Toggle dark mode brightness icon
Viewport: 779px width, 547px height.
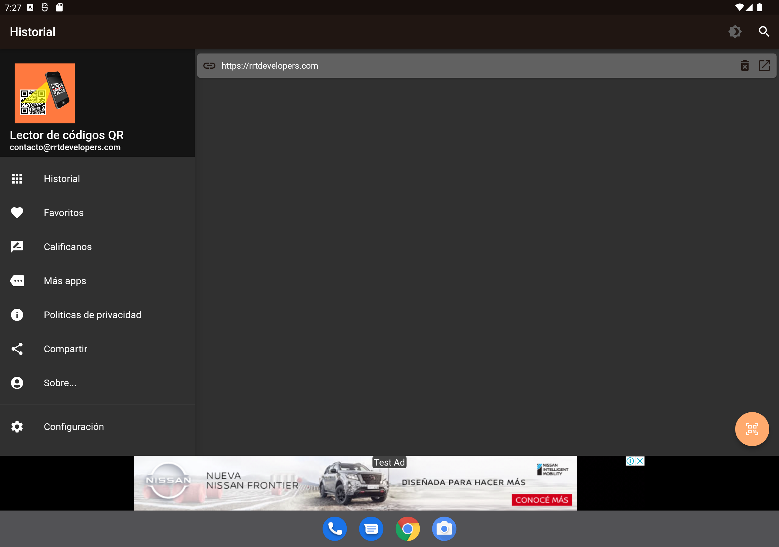click(735, 32)
